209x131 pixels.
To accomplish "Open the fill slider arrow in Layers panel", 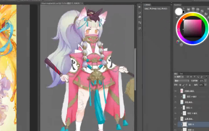I will [x=206, y=85].
